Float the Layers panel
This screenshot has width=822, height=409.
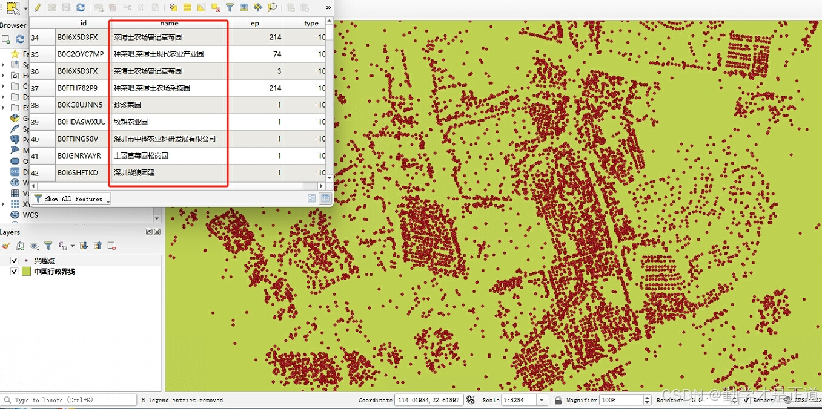(x=150, y=232)
